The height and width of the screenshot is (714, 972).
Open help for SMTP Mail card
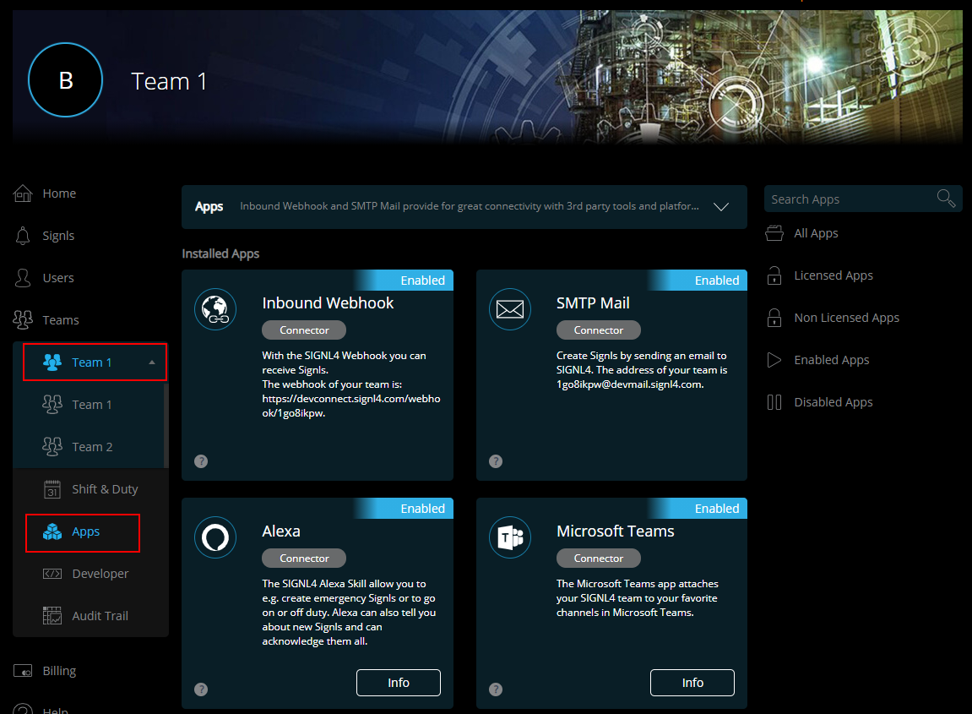[496, 461]
